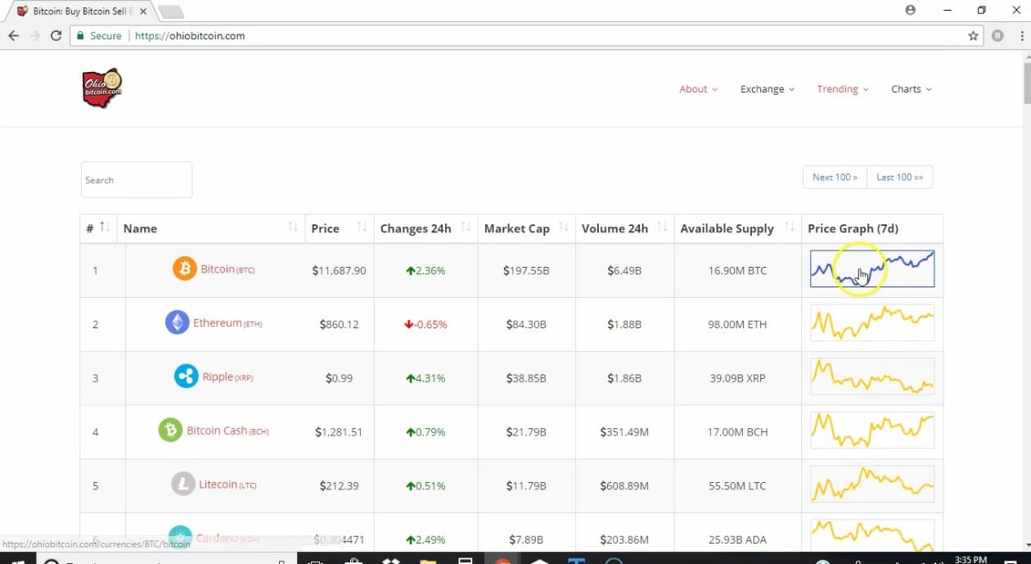Open Bitcoin 7-day price graph
The height and width of the screenshot is (564, 1031).
[871, 269]
